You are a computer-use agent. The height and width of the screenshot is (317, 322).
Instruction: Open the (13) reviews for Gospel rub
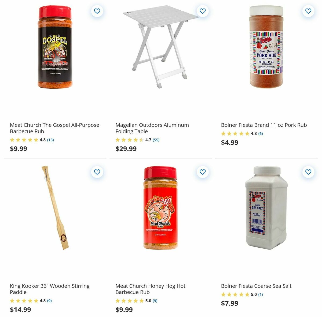pyautogui.click(x=50, y=140)
